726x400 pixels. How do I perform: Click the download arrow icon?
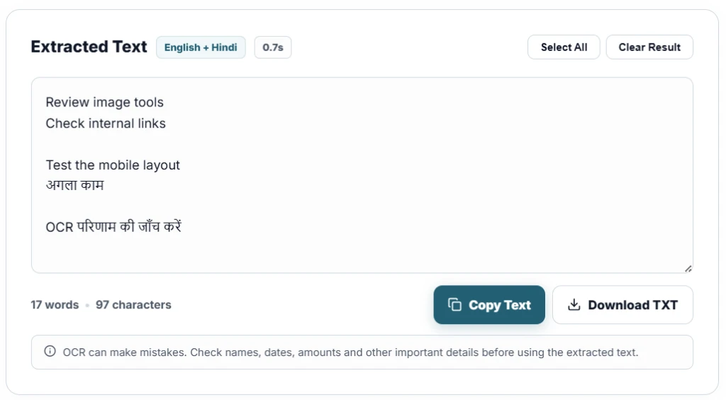tap(574, 305)
